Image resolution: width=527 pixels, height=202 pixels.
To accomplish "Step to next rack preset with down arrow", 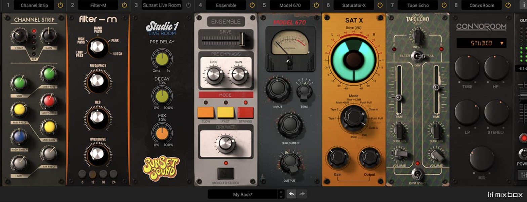I will [x=281, y=197].
